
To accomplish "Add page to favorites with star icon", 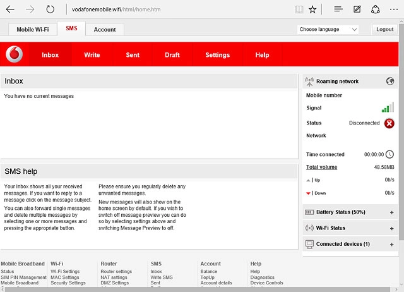I will point(313,9).
